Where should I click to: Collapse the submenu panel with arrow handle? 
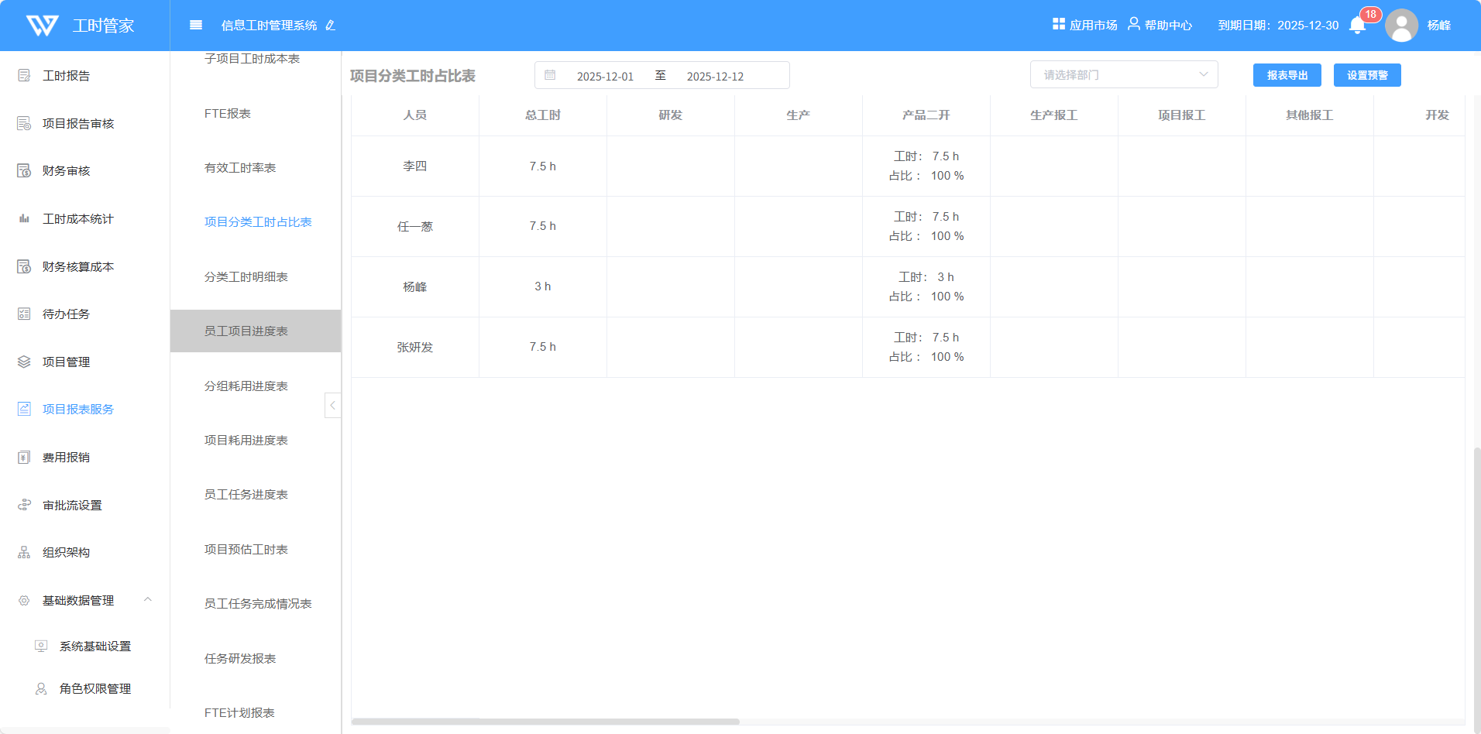click(x=332, y=405)
